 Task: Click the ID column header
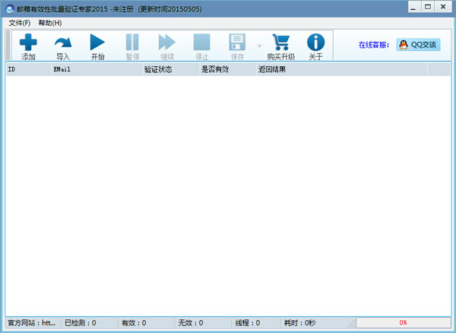coord(29,69)
